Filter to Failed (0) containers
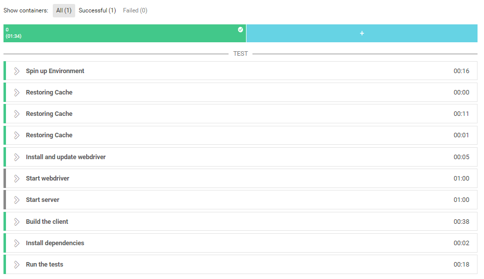The width and height of the screenshot is (484, 279). click(x=135, y=10)
